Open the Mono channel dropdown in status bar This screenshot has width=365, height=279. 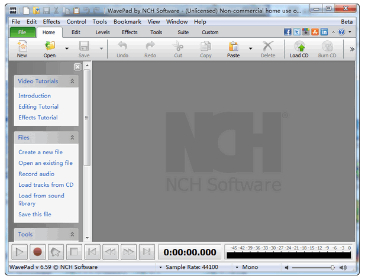pyautogui.click(x=237, y=267)
